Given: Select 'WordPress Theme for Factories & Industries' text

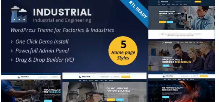Looking at the screenshot, I should pyautogui.click(x=62, y=30).
